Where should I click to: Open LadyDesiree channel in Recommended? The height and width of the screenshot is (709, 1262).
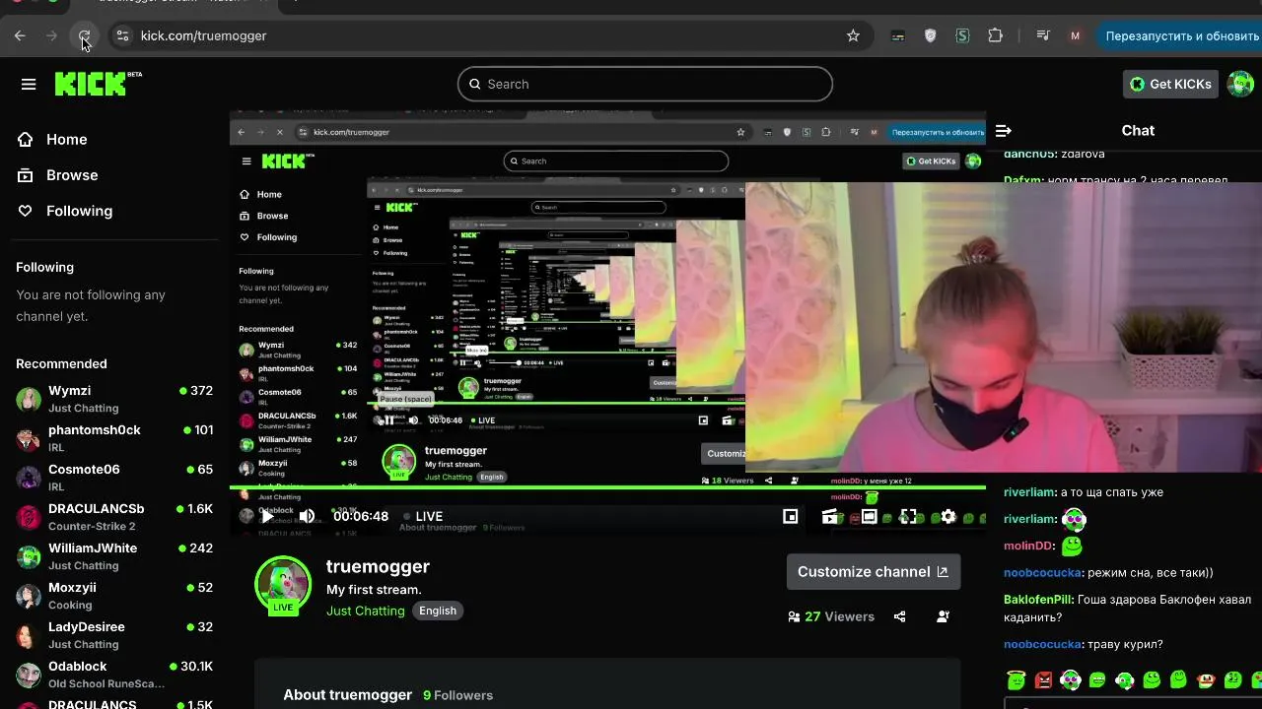pos(114,634)
